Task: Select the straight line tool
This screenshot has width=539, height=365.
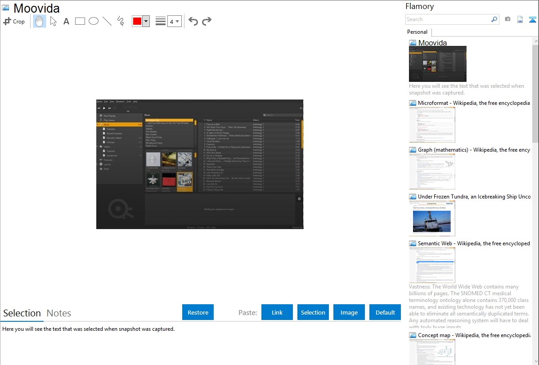Action: 107,21
